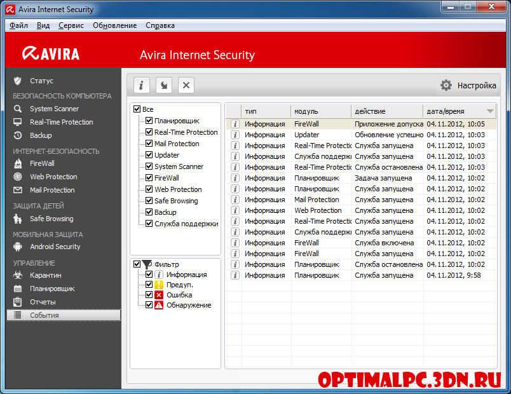Click the export events toolbar icon
Screen dimensions: 511x394
[164, 85]
